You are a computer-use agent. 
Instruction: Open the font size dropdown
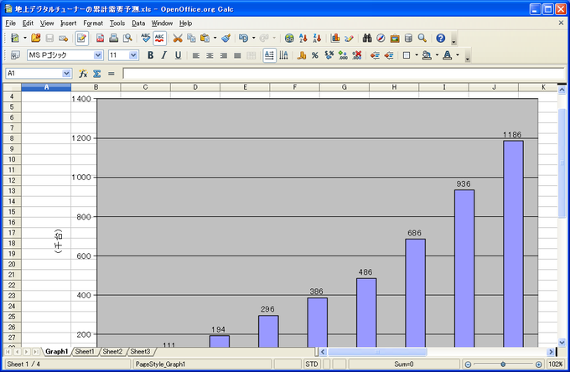133,55
